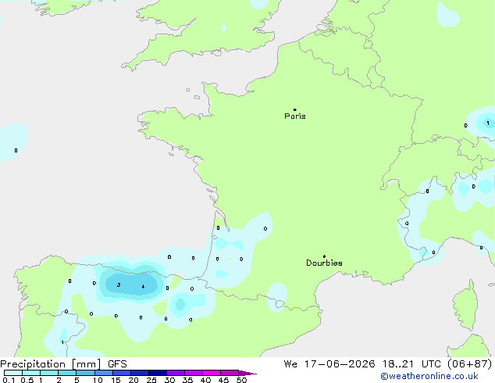Click the Paris city label

pos(295,116)
